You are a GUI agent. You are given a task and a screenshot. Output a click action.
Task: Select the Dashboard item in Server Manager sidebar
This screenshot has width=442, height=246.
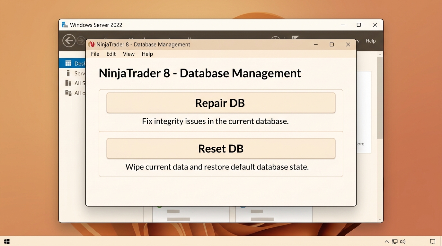click(x=72, y=63)
